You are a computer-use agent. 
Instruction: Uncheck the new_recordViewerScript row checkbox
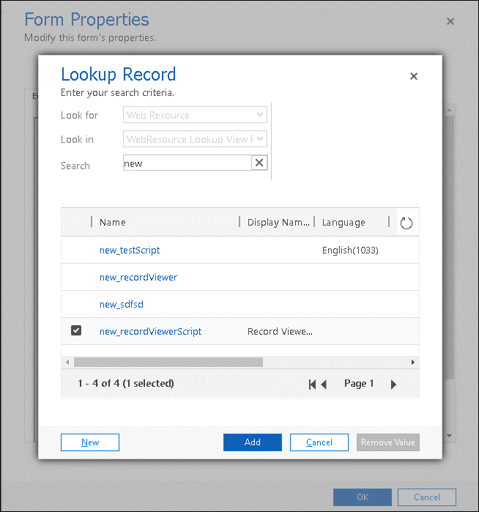[76, 331]
